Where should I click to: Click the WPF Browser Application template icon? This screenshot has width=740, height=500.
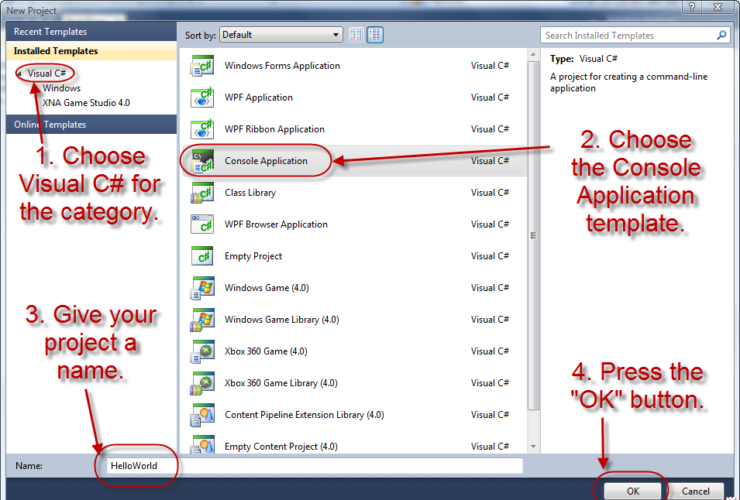click(x=202, y=224)
